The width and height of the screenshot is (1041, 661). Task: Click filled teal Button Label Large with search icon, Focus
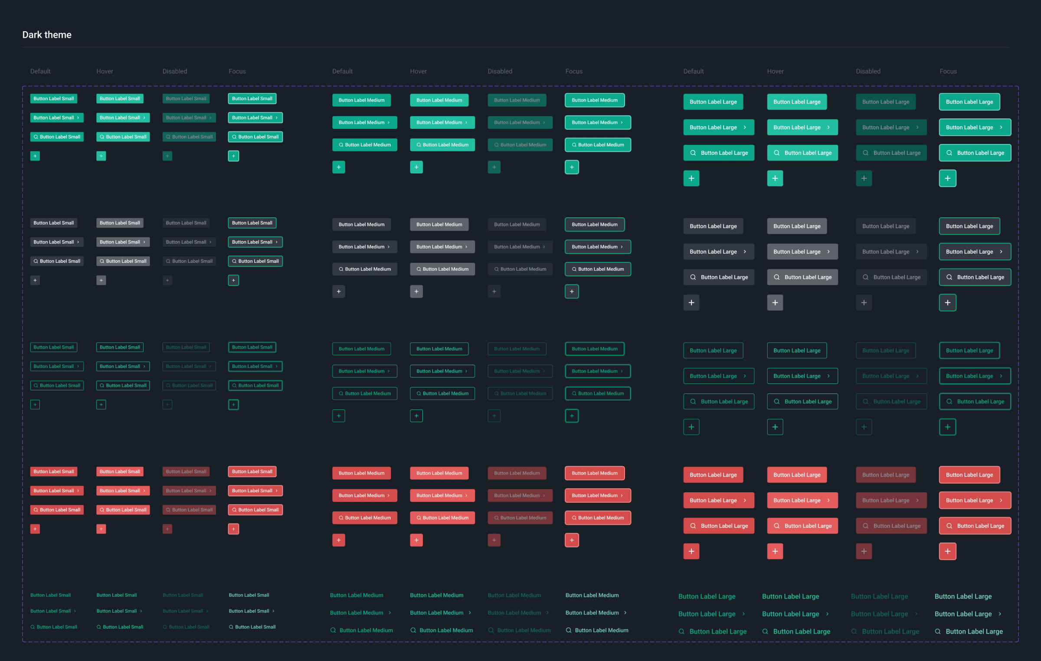pos(975,153)
